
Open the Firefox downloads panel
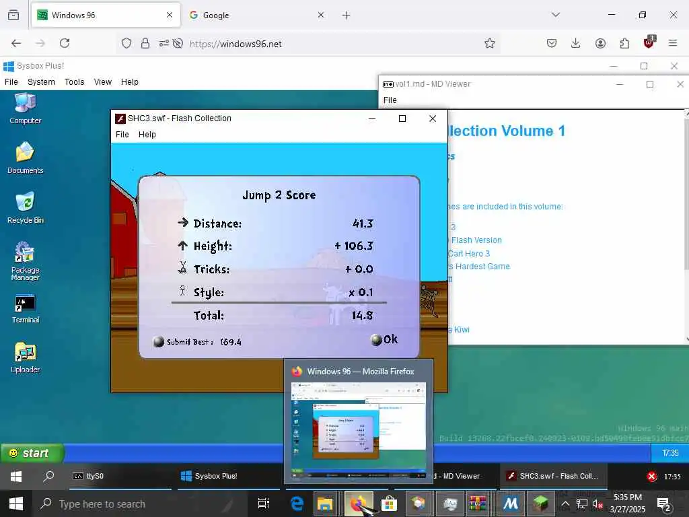[576, 43]
